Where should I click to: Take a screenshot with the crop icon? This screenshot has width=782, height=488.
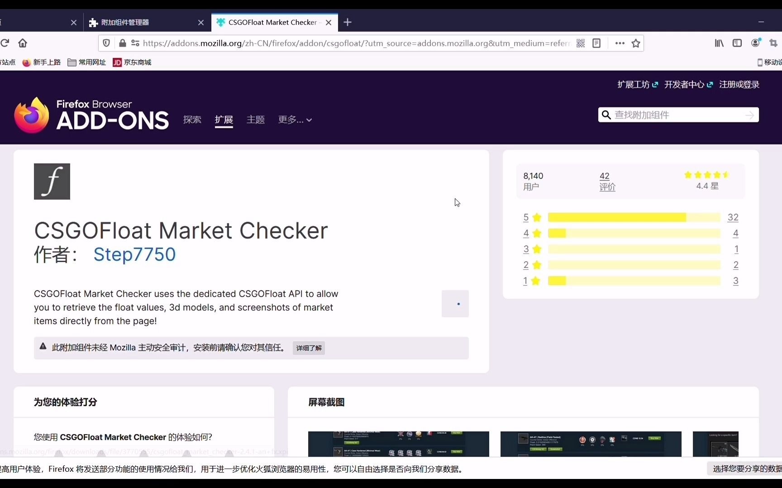tap(773, 43)
